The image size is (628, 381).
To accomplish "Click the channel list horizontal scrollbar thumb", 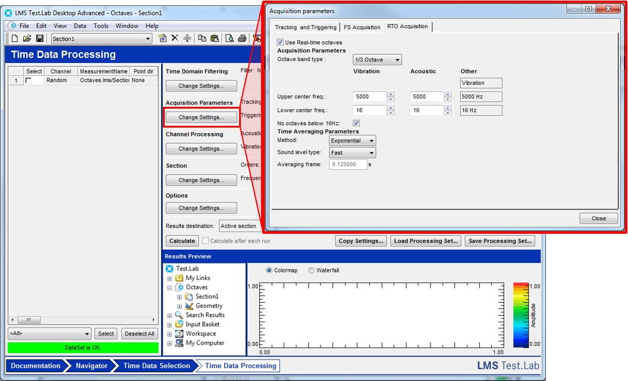I will tap(29, 320).
